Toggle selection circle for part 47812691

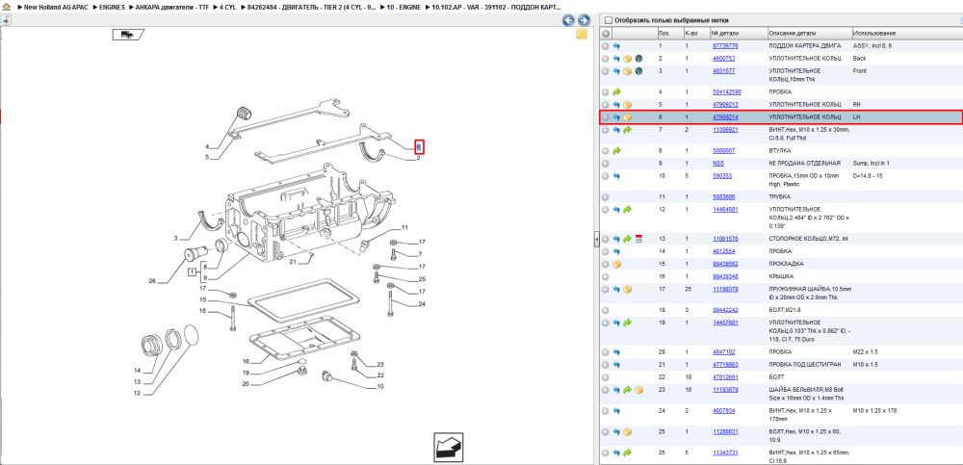point(606,377)
